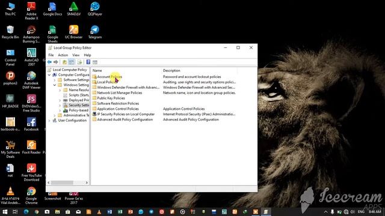This screenshot has height=216, width=385.
Task: Click Task View button on taskbar
Action: (15, 212)
